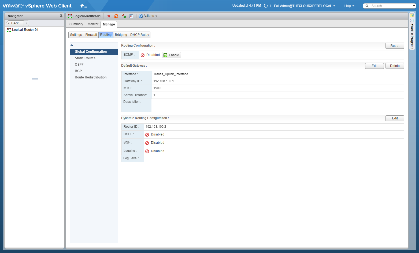The image size is (419, 253).
Task: Click the red X delete icon
Action: [x=109, y=16]
